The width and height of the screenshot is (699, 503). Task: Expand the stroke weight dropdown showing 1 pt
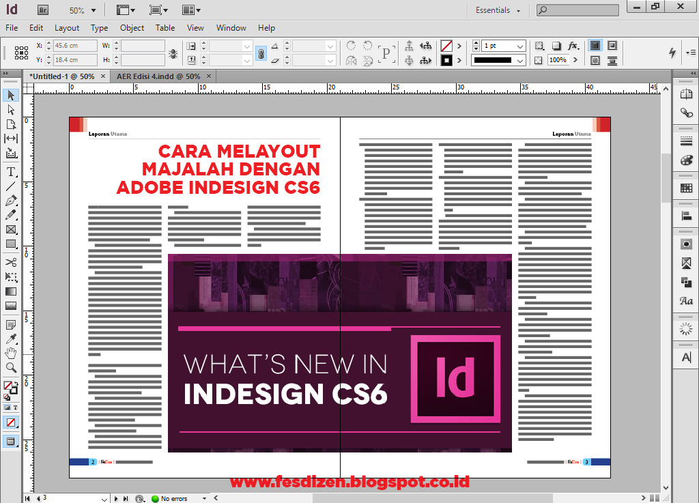pyautogui.click(x=520, y=46)
